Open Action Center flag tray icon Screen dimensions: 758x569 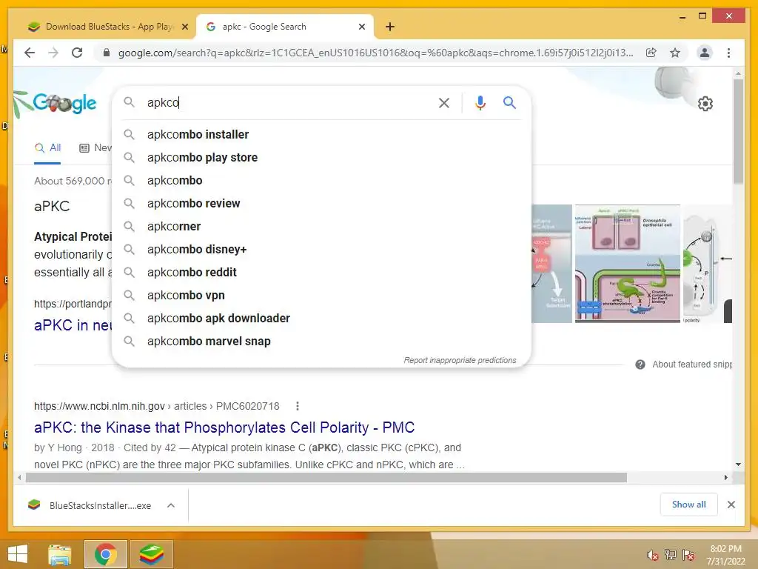tap(688, 555)
